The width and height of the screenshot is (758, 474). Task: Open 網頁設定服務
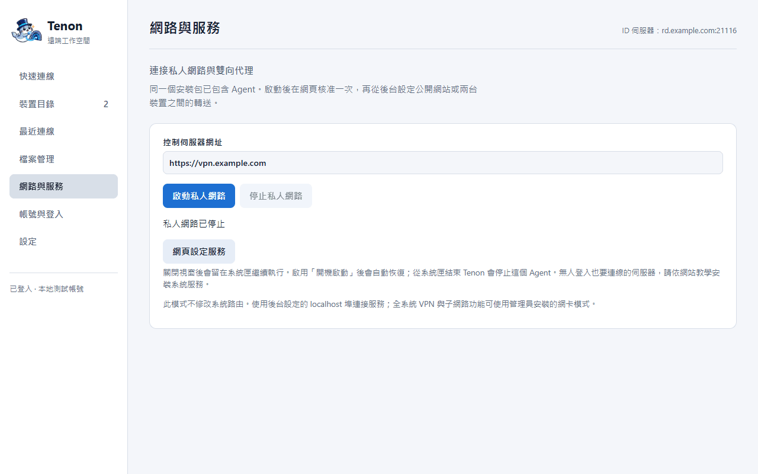tap(199, 251)
